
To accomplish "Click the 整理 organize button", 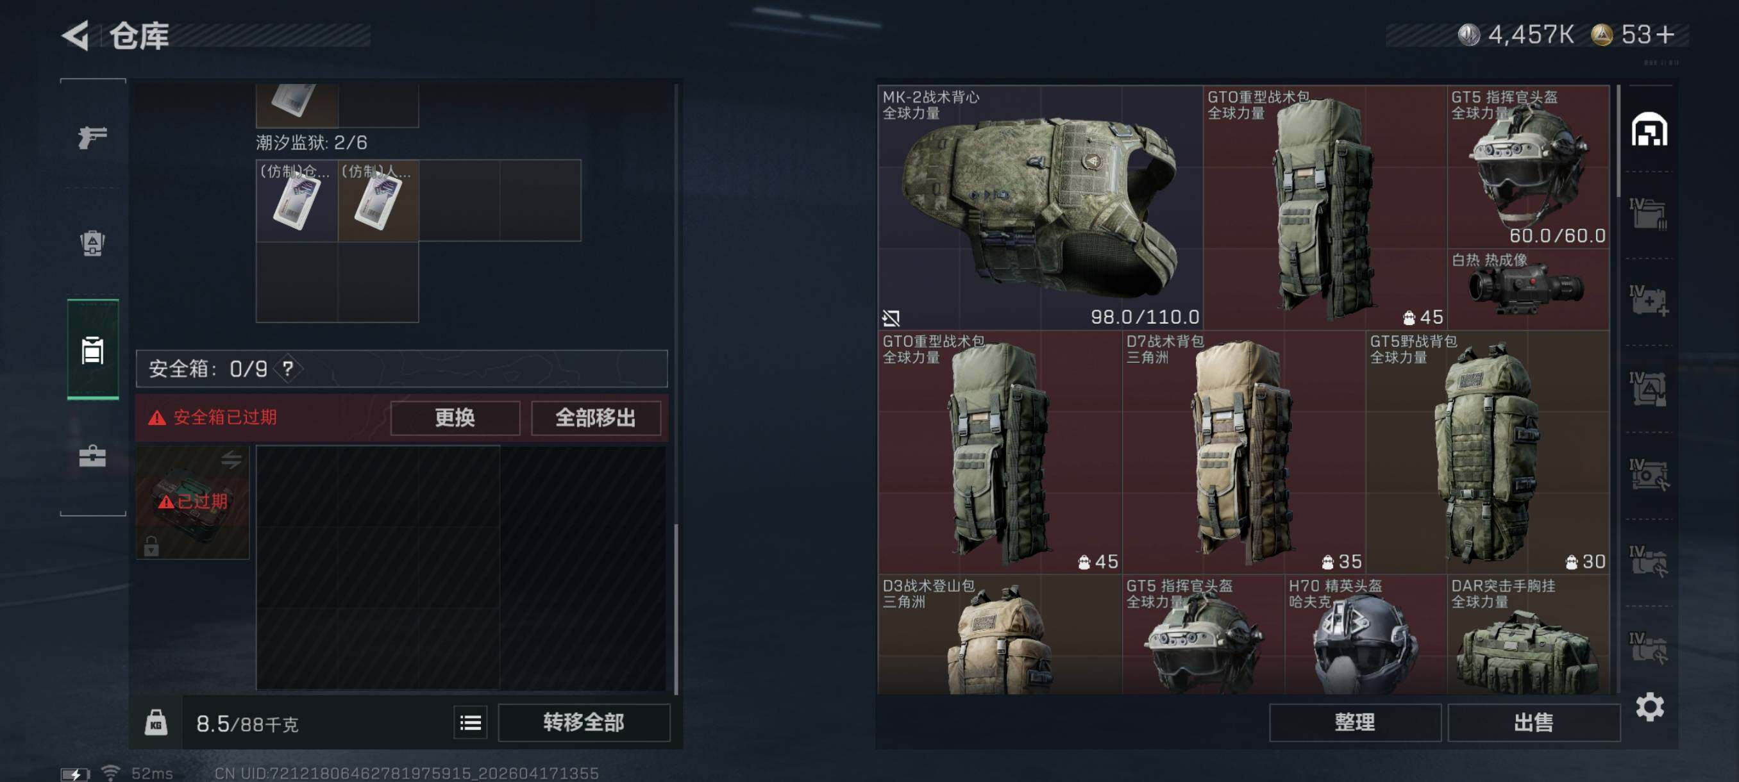I will click(1355, 722).
